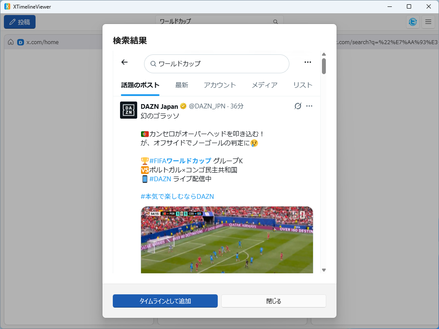Click the verified badge next to DAZN Japan

(183, 106)
